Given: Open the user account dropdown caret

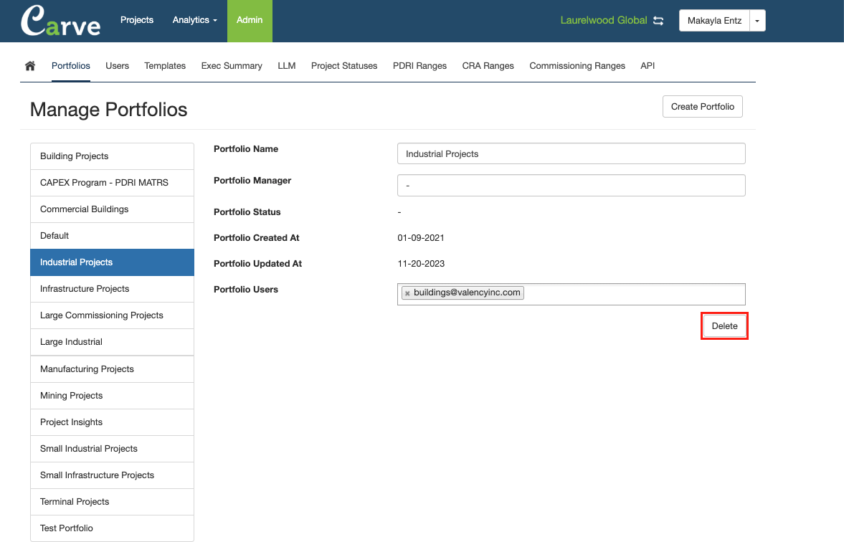Looking at the screenshot, I should (x=757, y=21).
